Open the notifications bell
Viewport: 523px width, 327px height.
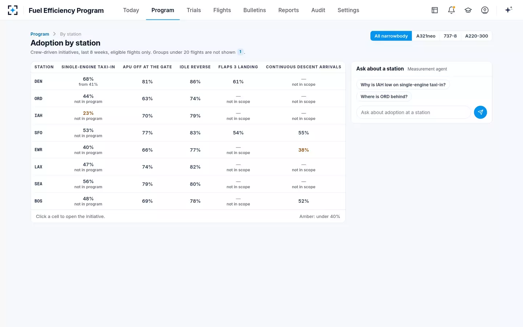pos(451,10)
